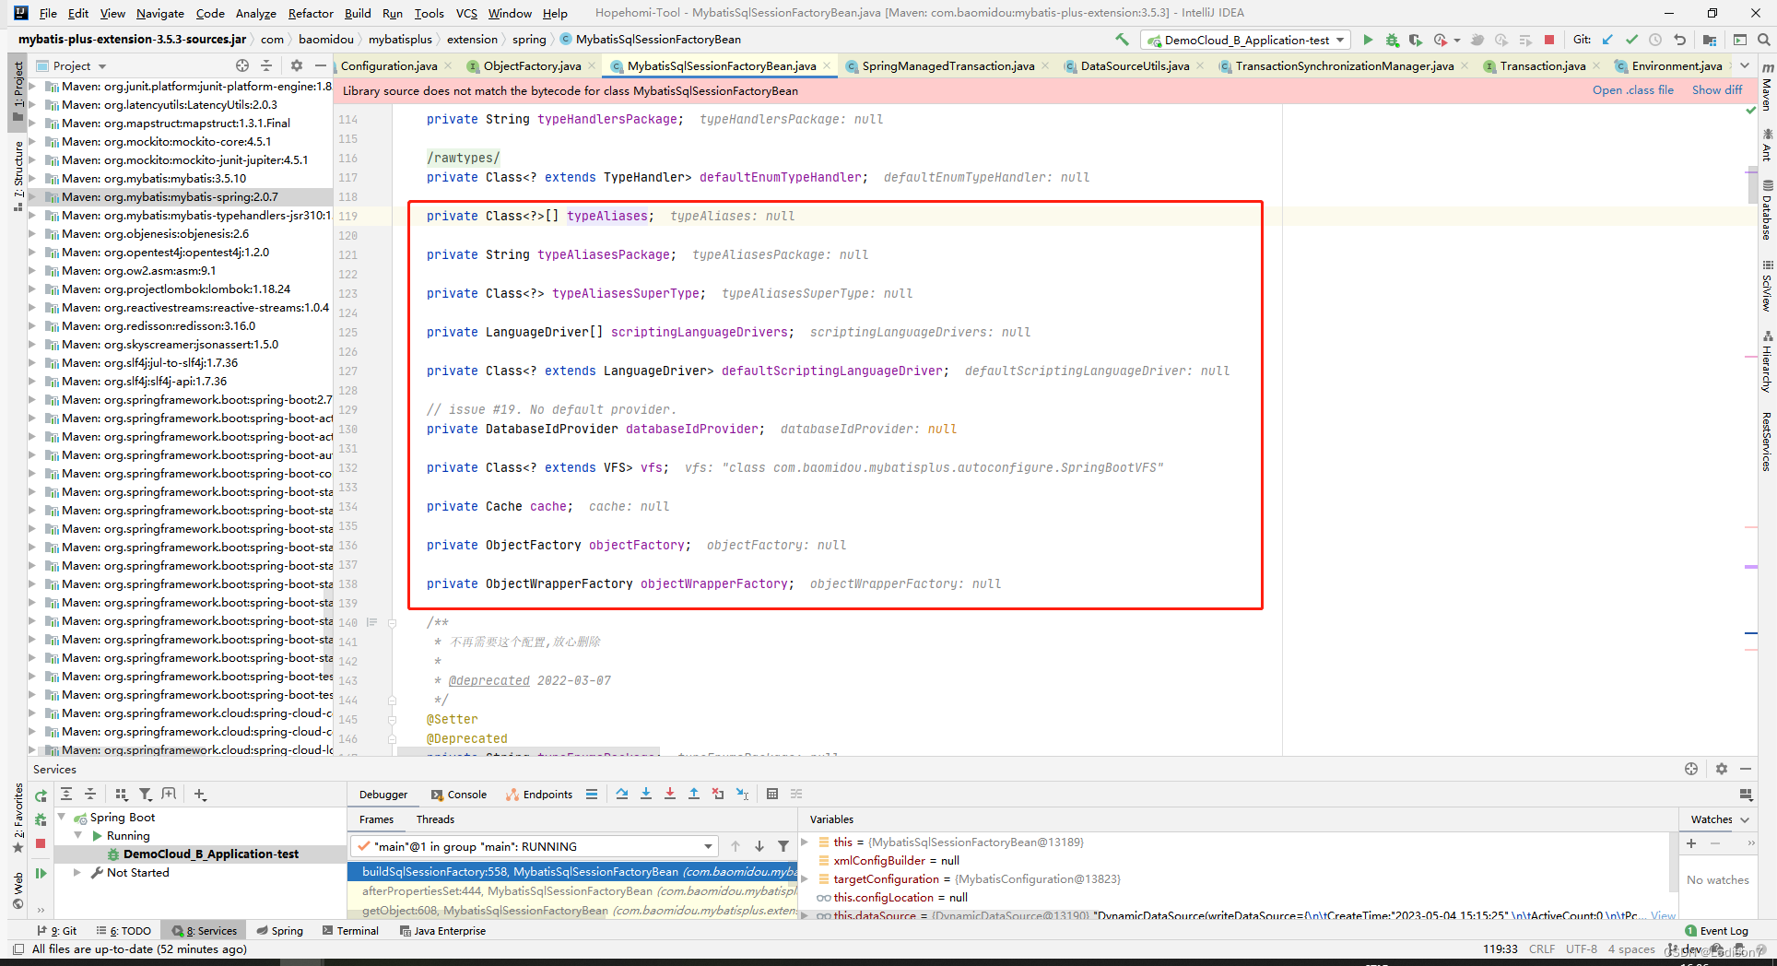Click Open .class file link

pyautogui.click(x=1632, y=89)
